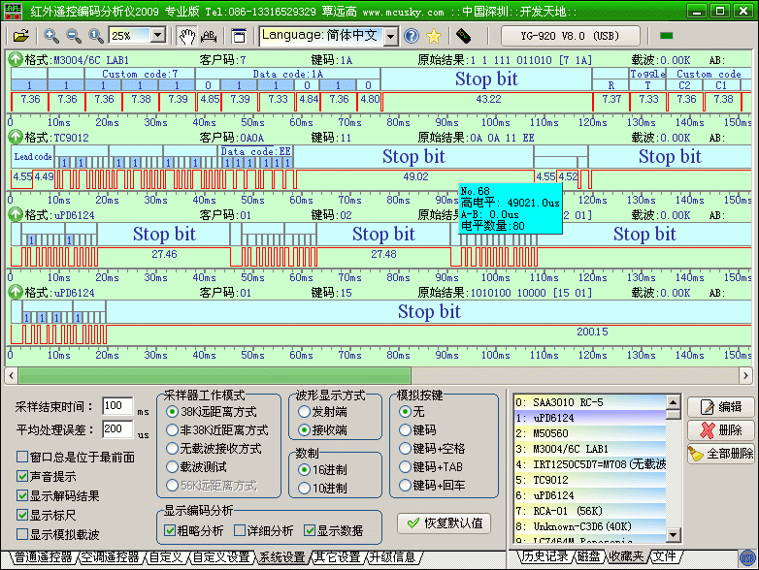
Task: Collapse the M3004/6C LAB1 waveform row arrow
Action: [x=16, y=59]
